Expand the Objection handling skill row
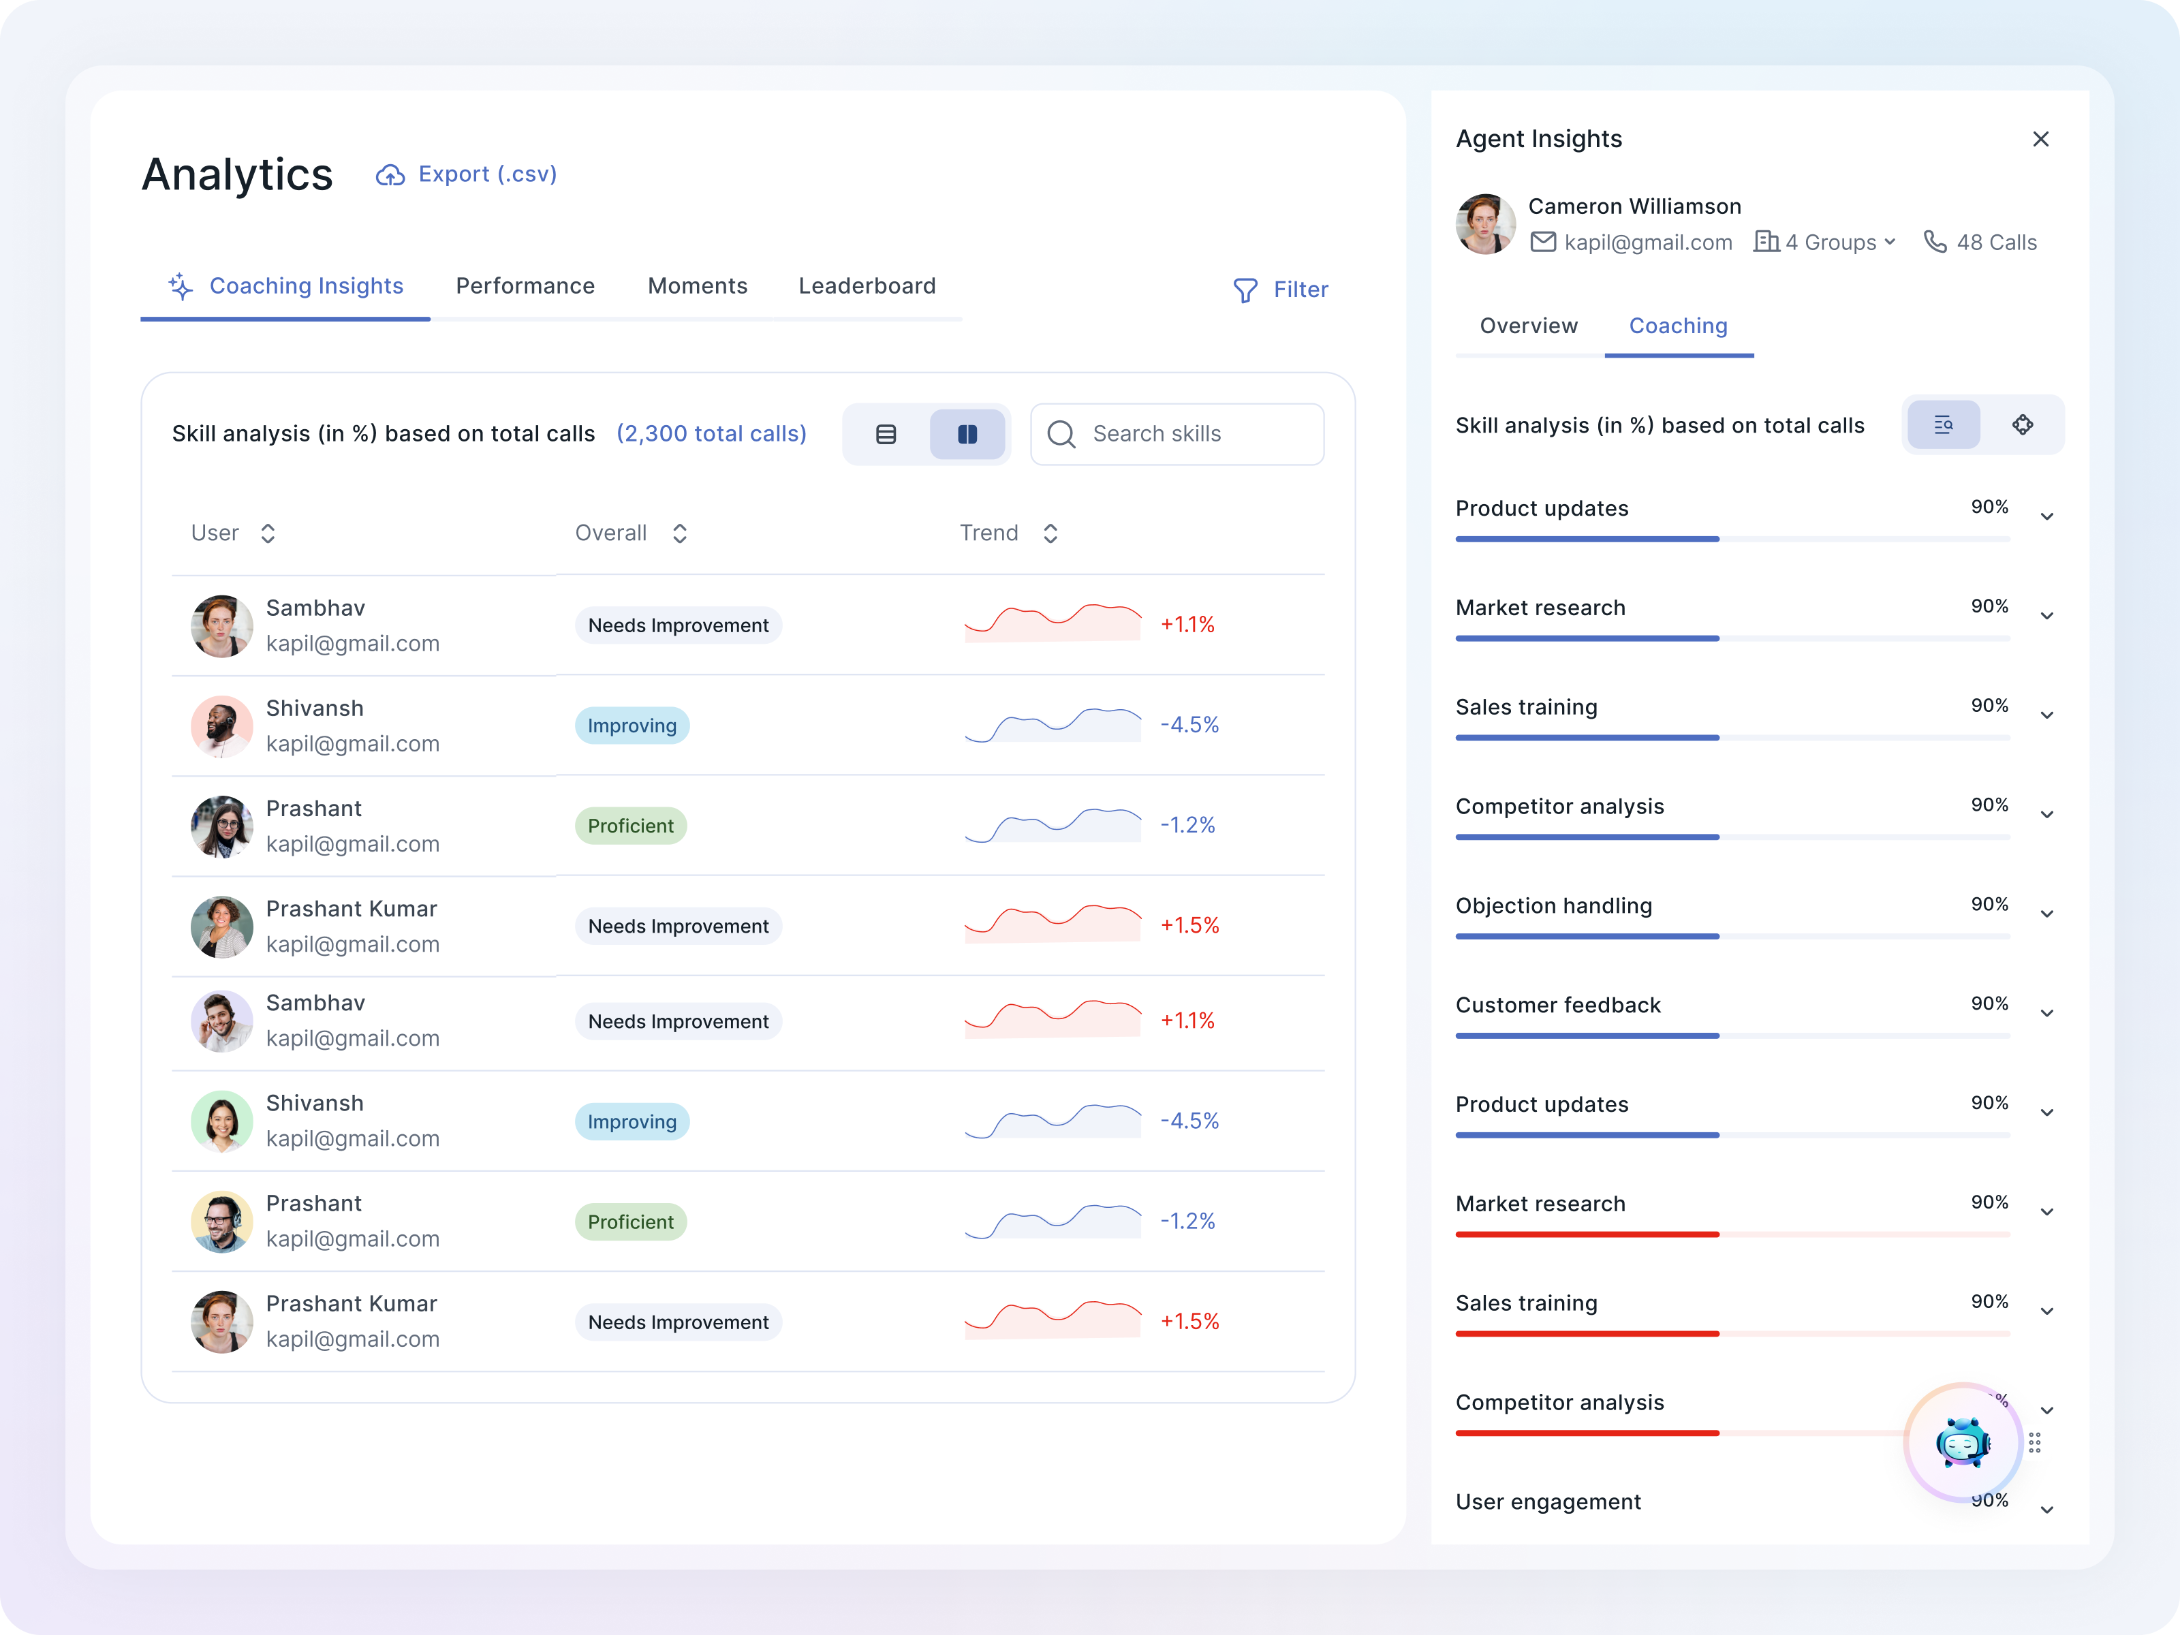The image size is (2180, 1635). (2046, 914)
